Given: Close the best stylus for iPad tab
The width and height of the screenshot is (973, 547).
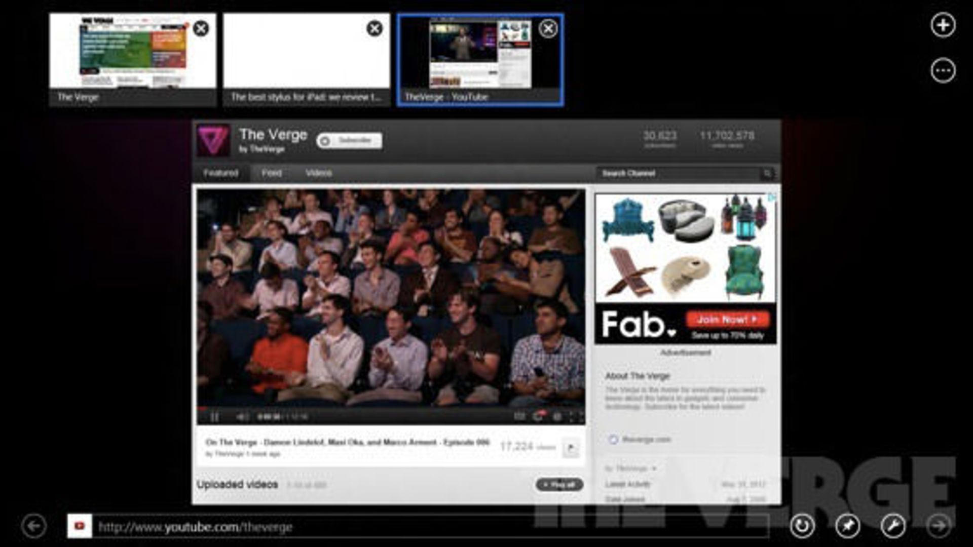Looking at the screenshot, I should (375, 28).
